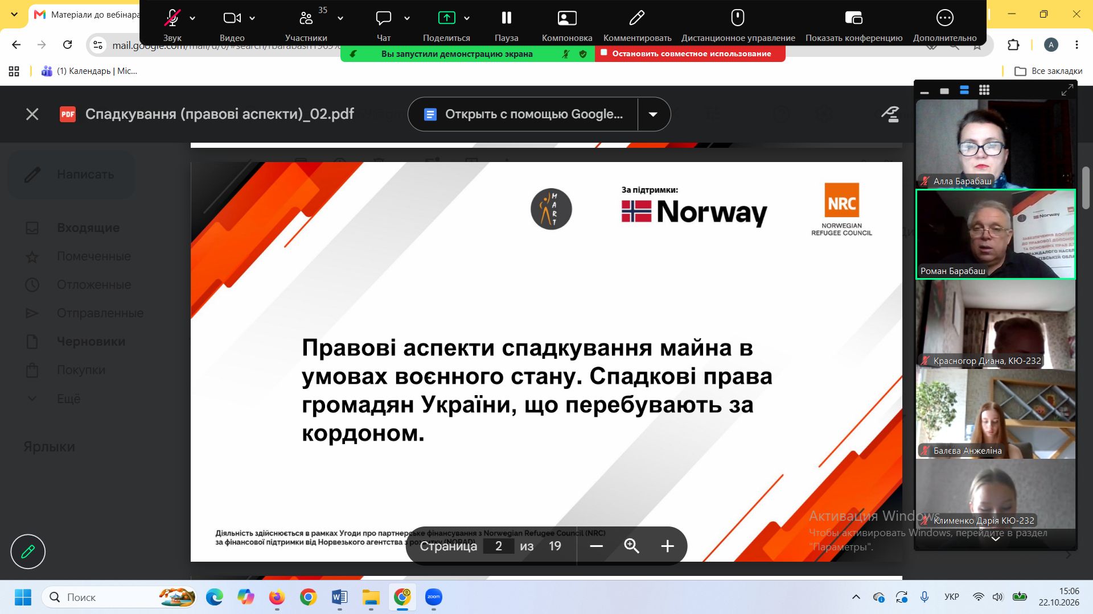Select Роман Барабаш video thumbnail
The image size is (1093, 614).
coord(995,234)
